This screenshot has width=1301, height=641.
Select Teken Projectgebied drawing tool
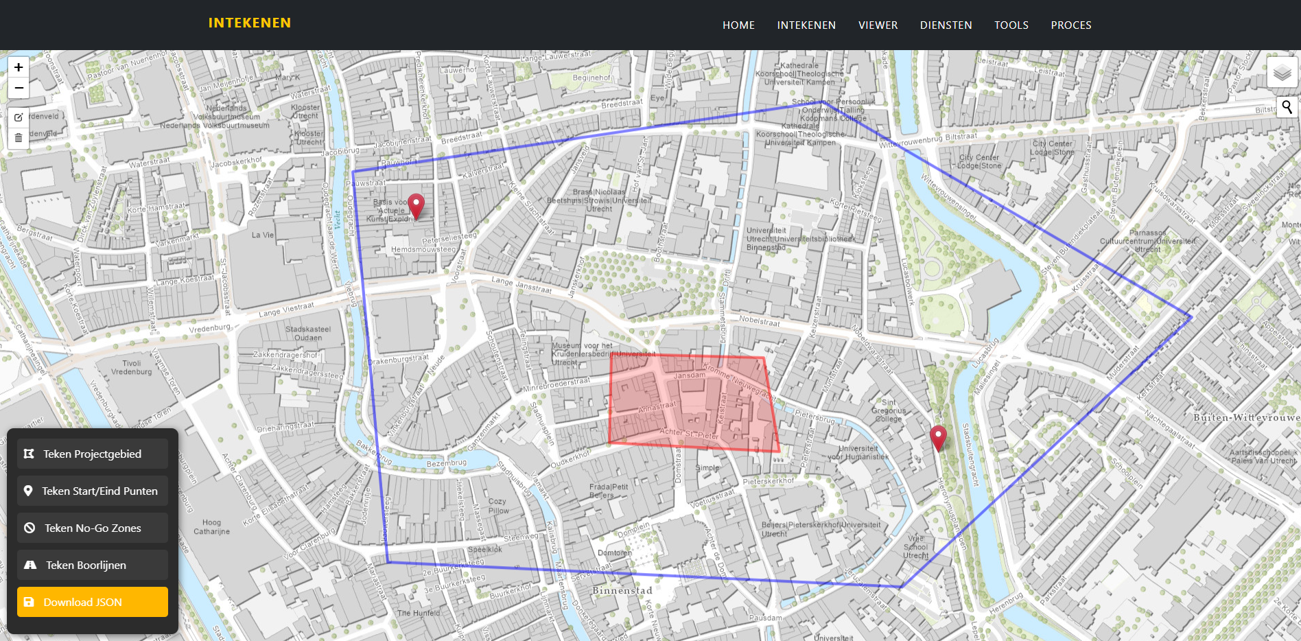[x=93, y=454]
